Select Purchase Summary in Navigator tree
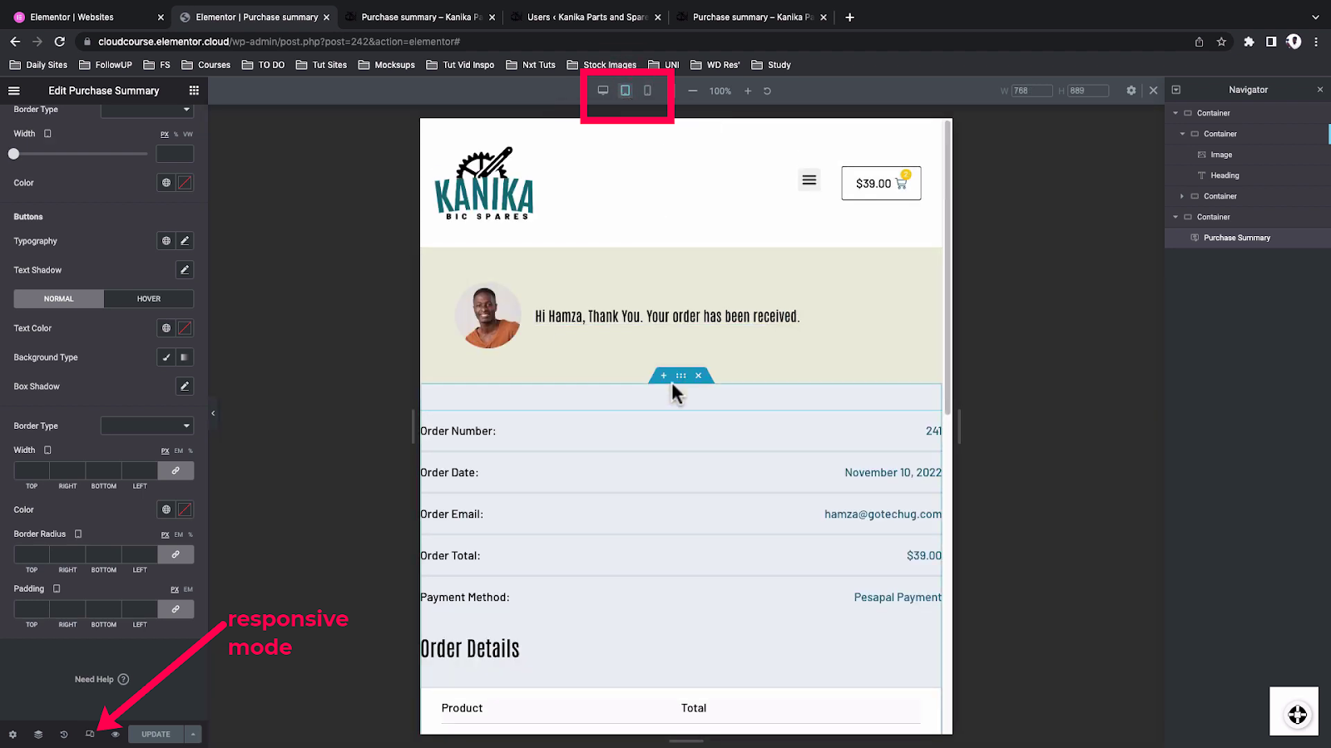The image size is (1331, 748). click(1236, 238)
